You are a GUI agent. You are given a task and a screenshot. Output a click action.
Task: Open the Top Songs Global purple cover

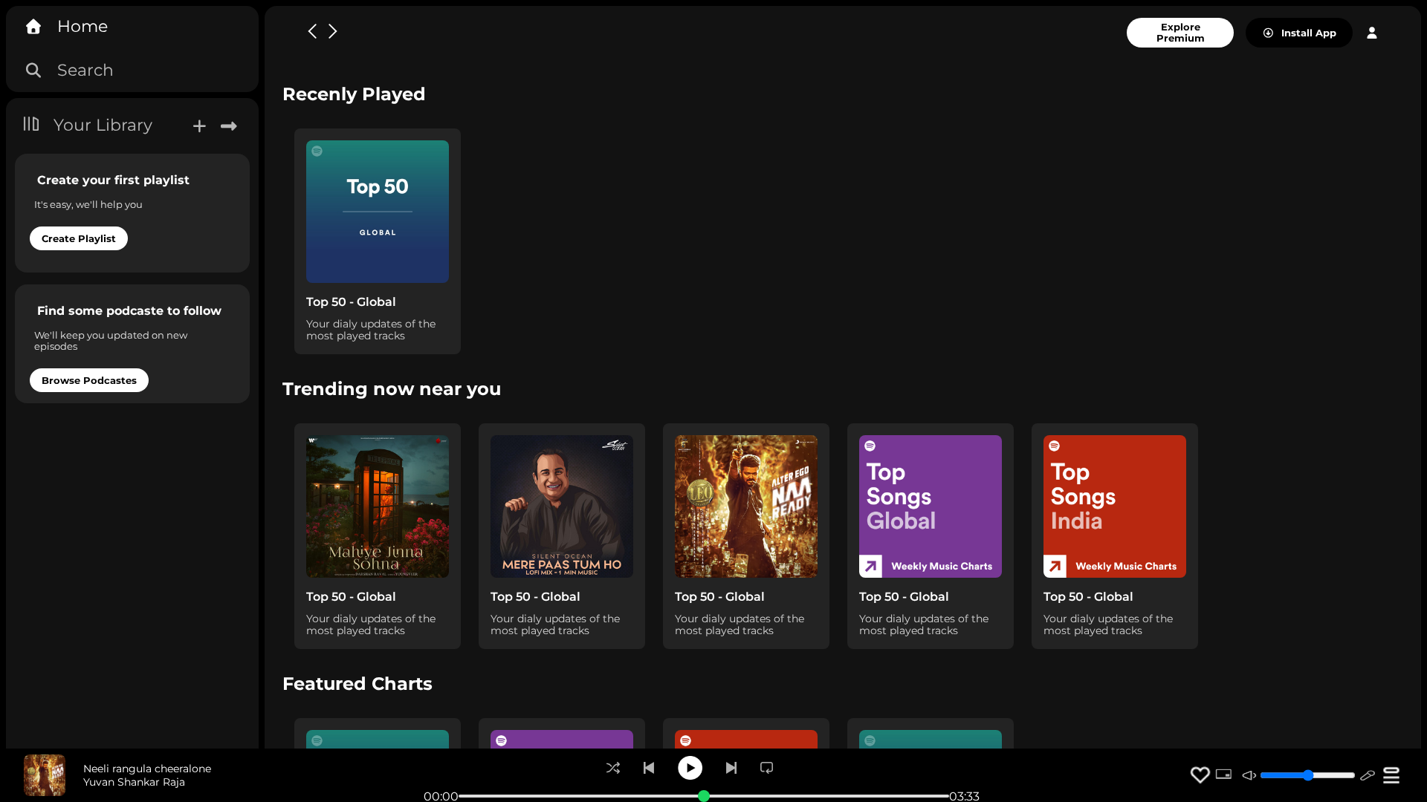931,506
